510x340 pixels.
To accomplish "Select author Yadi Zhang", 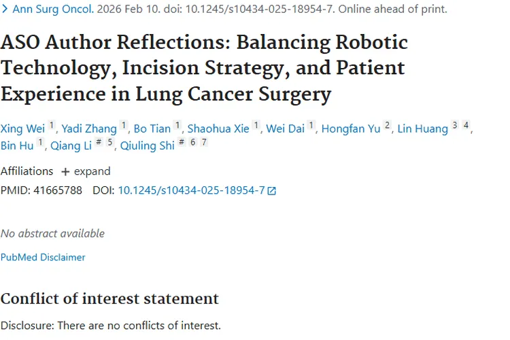I will [x=89, y=129].
